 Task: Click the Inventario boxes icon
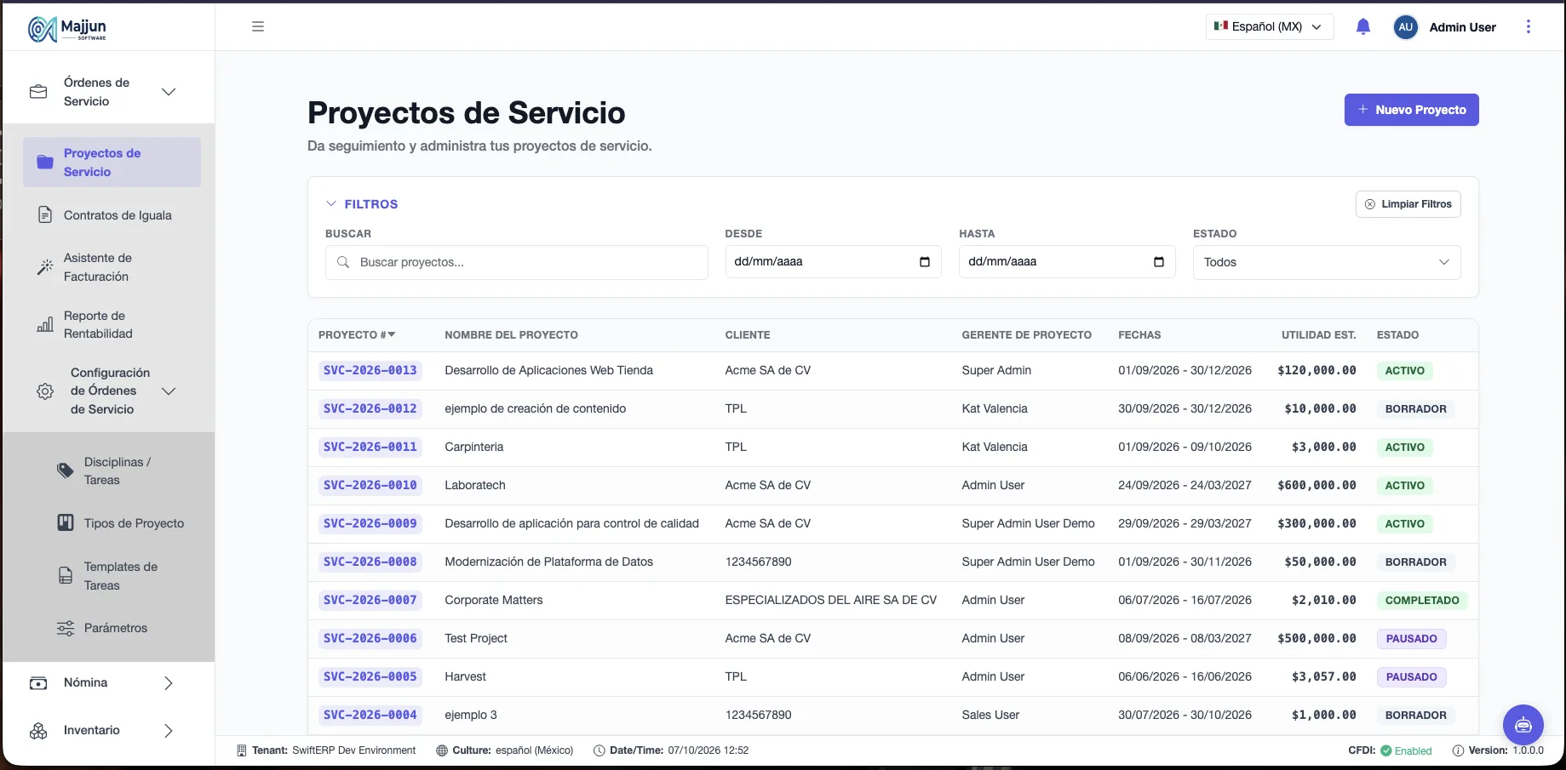click(38, 731)
